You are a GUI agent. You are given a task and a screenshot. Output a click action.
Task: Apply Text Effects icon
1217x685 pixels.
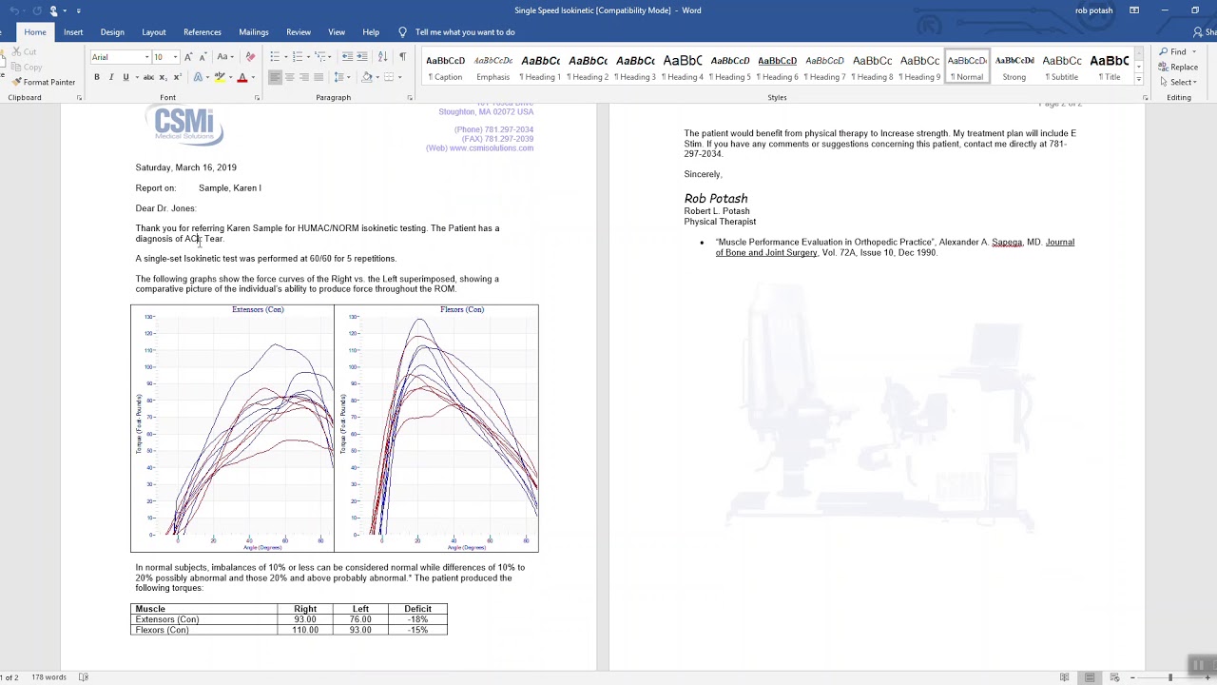click(198, 77)
